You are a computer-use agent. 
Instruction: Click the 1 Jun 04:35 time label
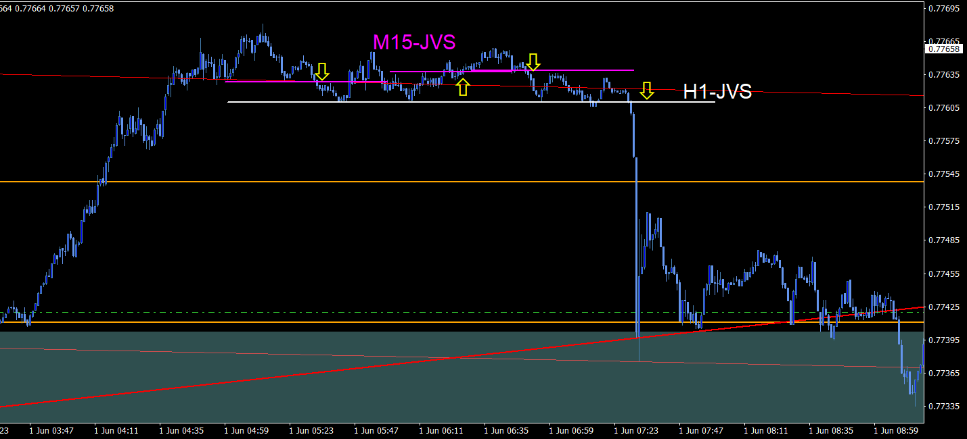[x=181, y=430]
